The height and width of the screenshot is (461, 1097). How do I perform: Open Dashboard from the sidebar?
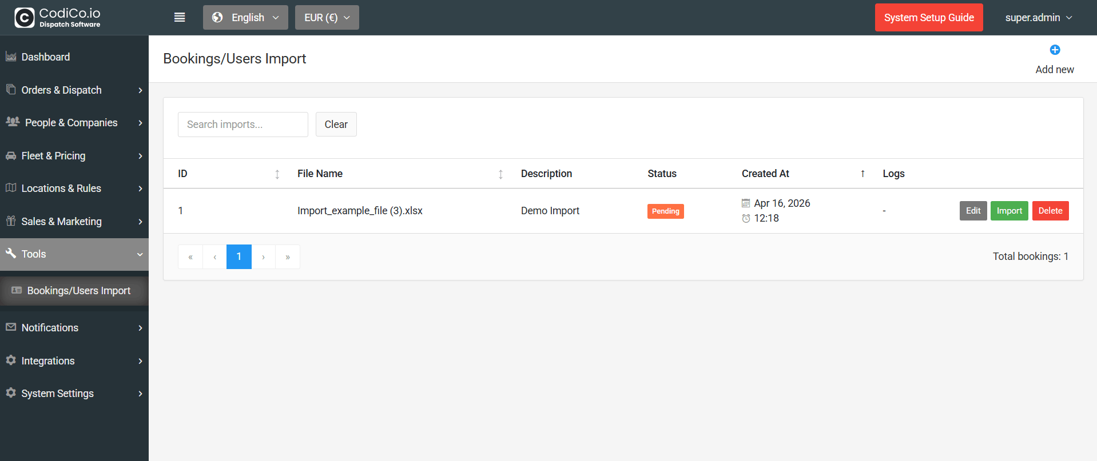[x=46, y=57]
